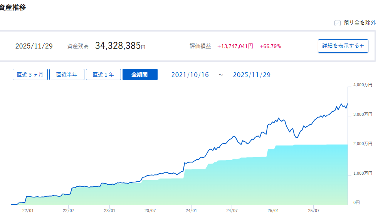Select the 全期間 period button
Viewport: 378px width, 224px height.
[140, 75]
